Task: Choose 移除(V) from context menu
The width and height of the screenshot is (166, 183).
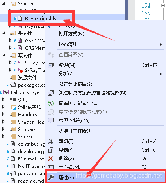Action: (x=66, y=159)
